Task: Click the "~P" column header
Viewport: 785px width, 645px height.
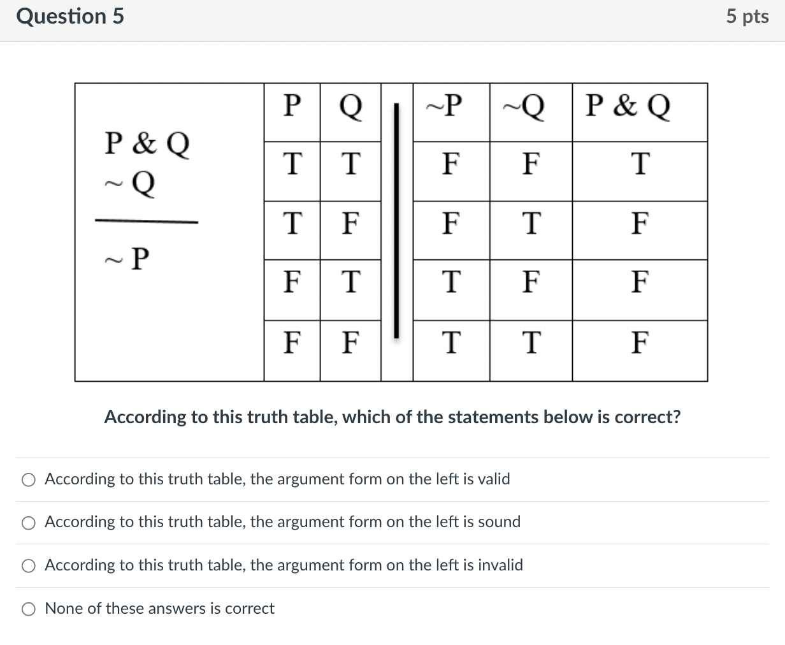Action: (450, 107)
